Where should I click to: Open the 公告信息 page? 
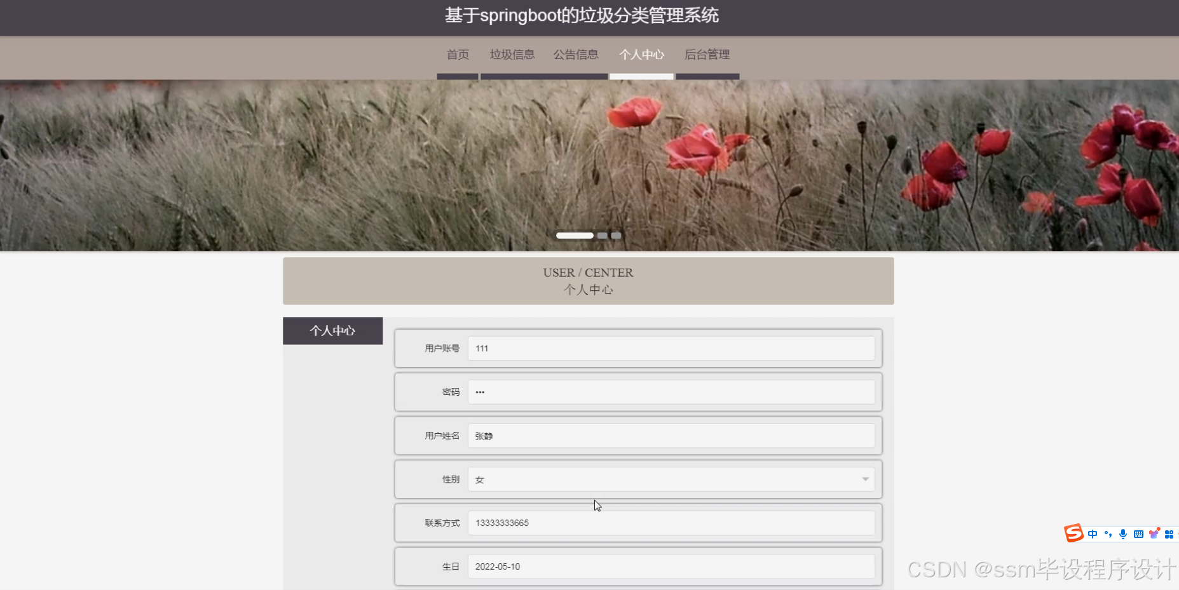coord(576,55)
